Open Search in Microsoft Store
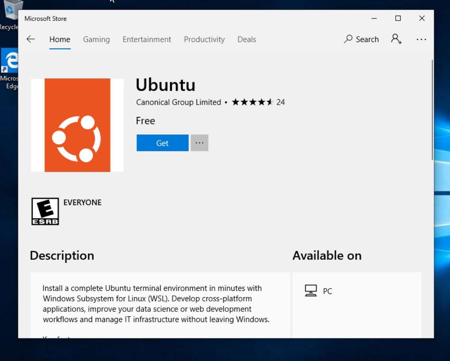Image resolution: width=450 pixels, height=361 pixels. (361, 39)
